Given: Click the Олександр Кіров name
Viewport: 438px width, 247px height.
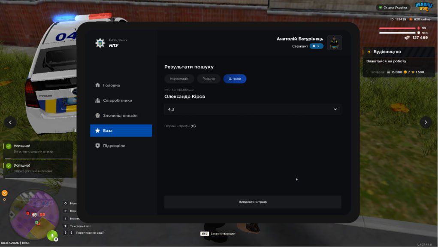Looking at the screenshot, I should click(184, 97).
